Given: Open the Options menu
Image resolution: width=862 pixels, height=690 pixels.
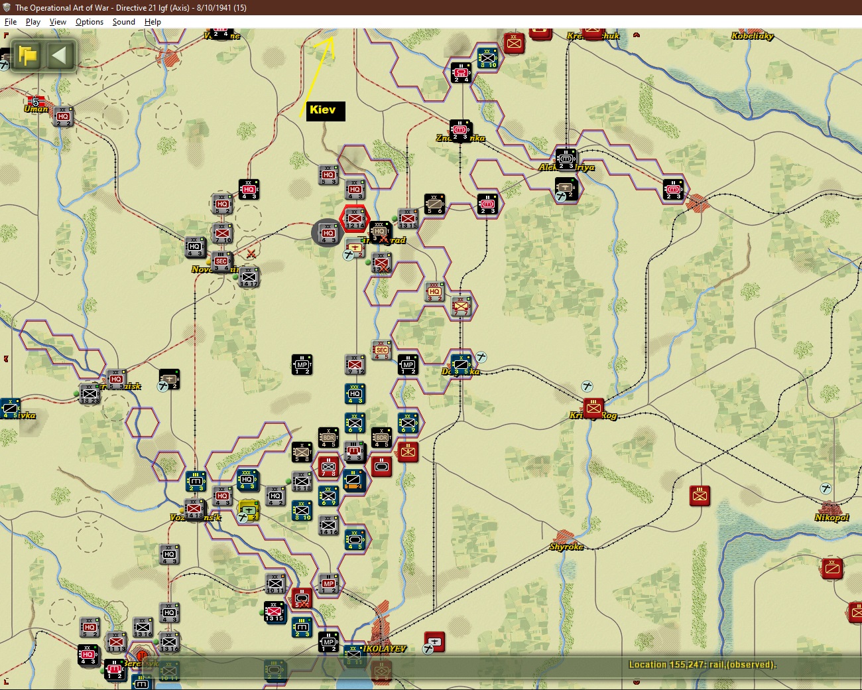Looking at the screenshot, I should (90, 22).
